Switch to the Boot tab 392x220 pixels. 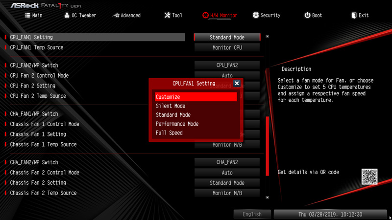(x=313, y=16)
